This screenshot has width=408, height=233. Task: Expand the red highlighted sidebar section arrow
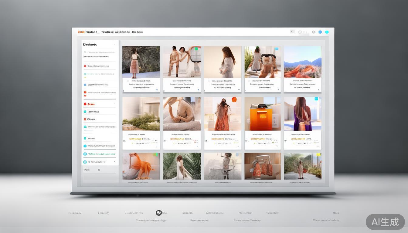point(114,104)
